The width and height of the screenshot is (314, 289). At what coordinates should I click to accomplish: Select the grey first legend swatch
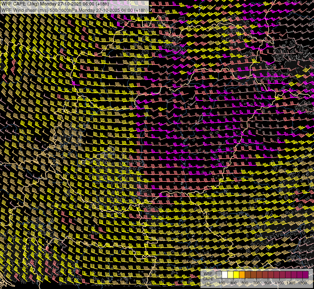219,275
